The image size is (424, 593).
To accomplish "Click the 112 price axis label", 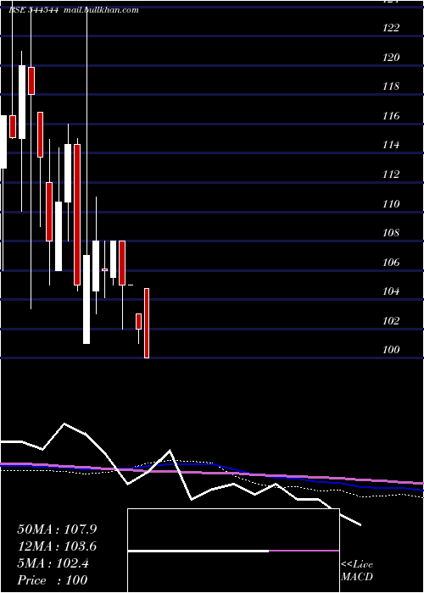I will tap(391, 175).
